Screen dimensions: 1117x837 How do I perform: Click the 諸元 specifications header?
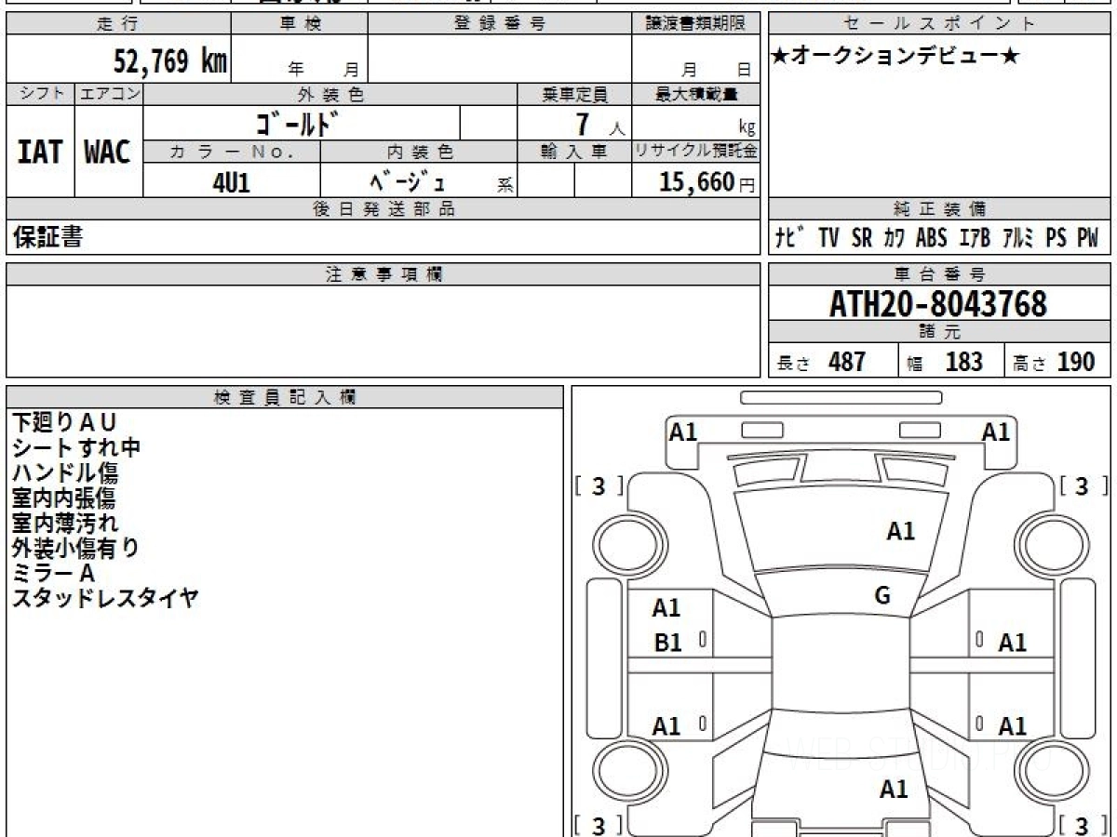pos(940,332)
